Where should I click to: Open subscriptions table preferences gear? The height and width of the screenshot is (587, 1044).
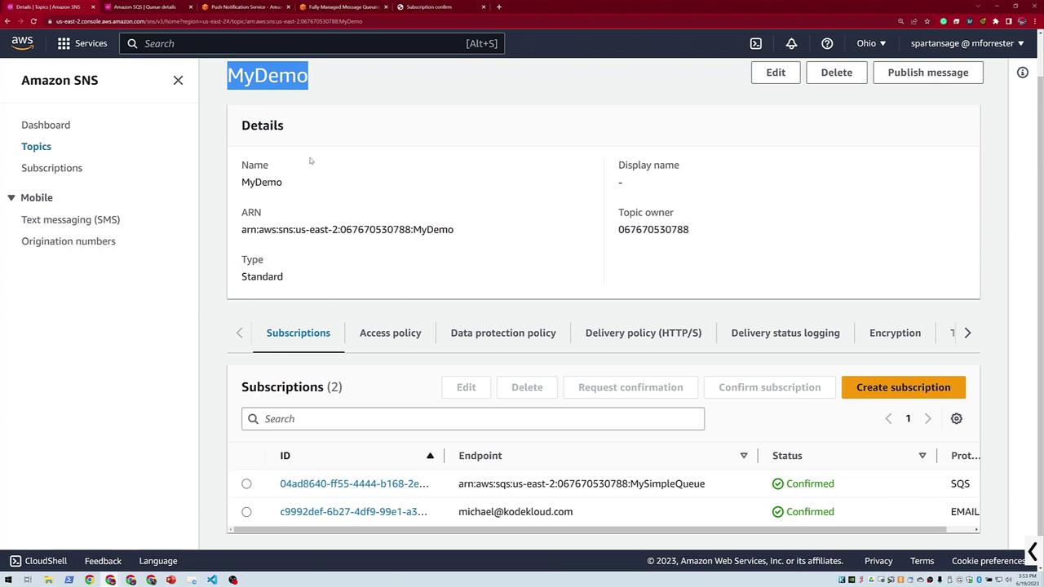pyautogui.click(x=957, y=419)
